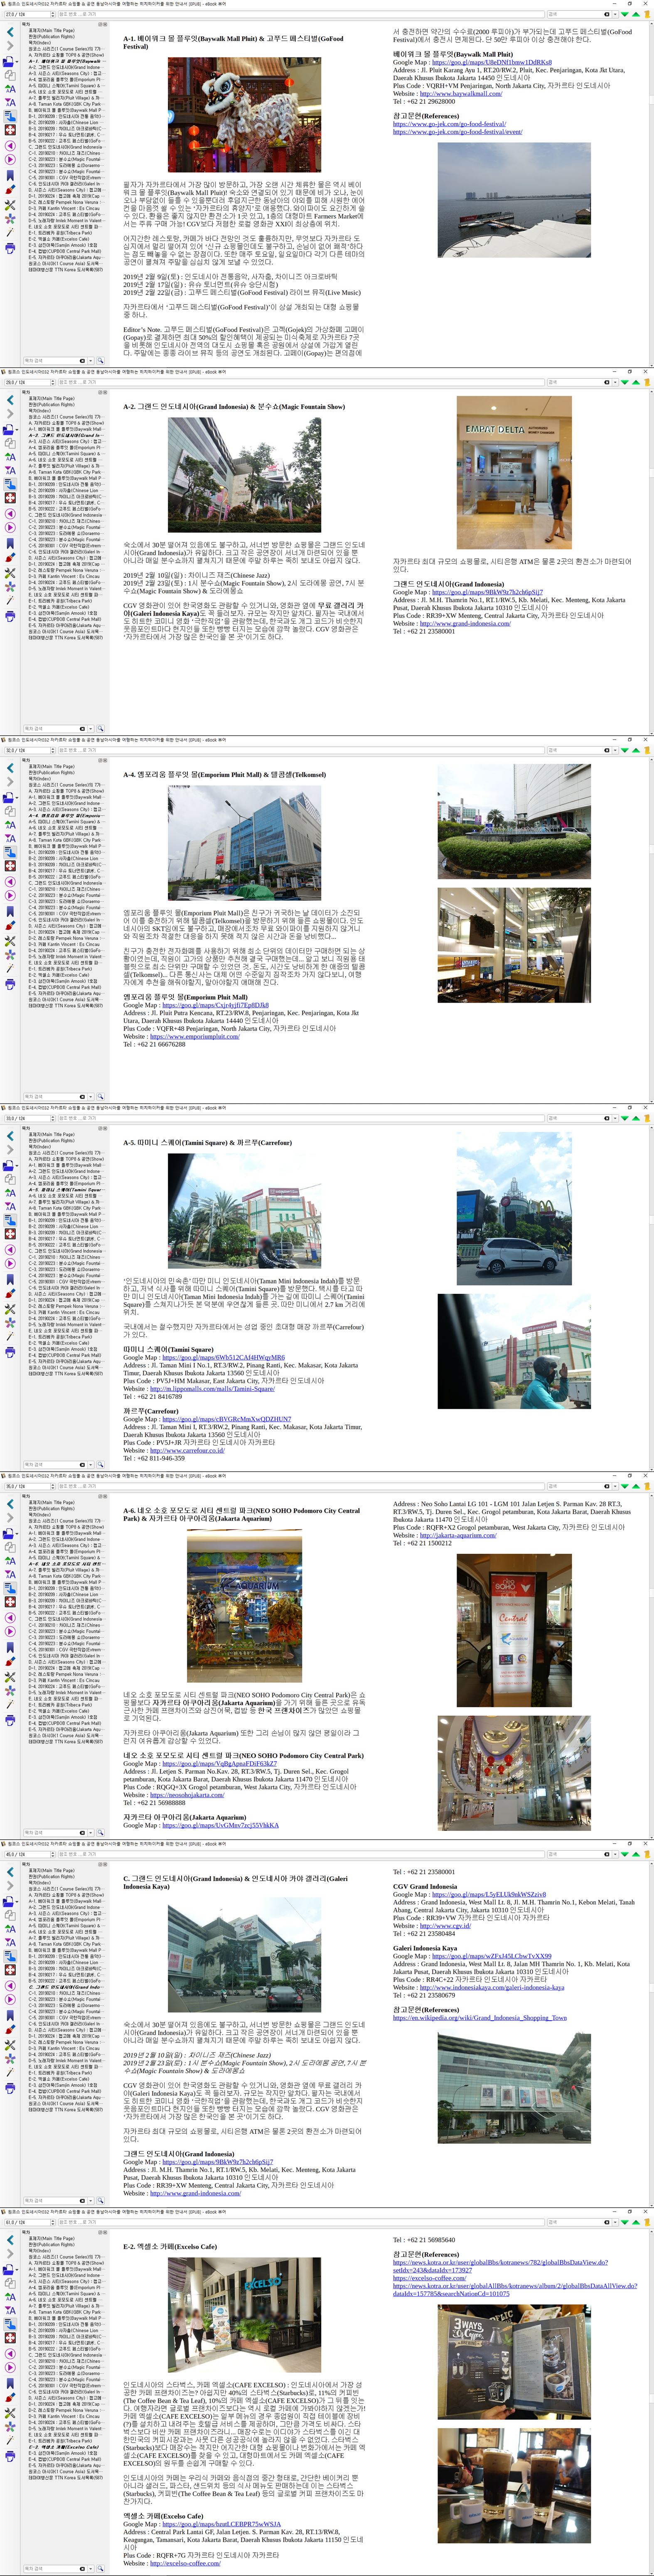Toggle full screen in A-4 Emporium Pluit window

(10, 866)
